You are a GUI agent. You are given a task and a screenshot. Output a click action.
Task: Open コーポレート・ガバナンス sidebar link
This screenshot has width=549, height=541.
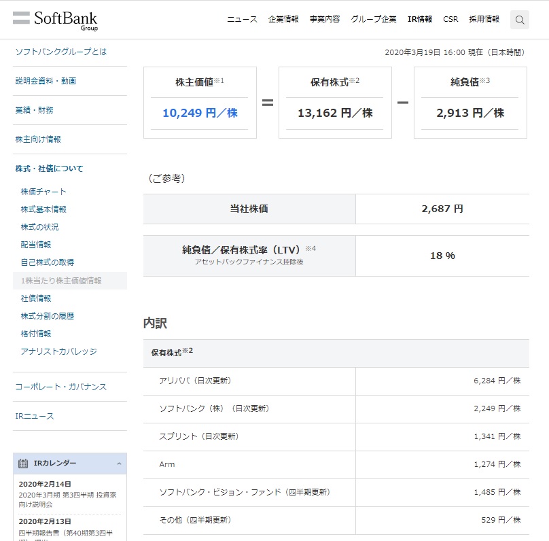coord(60,387)
